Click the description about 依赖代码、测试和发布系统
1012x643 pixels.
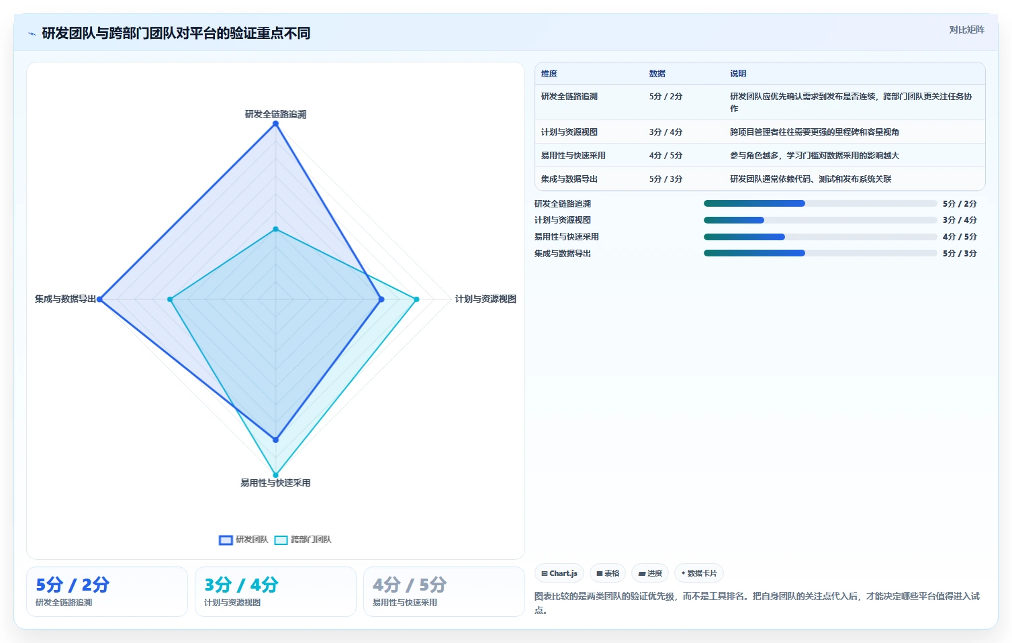pyautogui.click(x=811, y=179)
